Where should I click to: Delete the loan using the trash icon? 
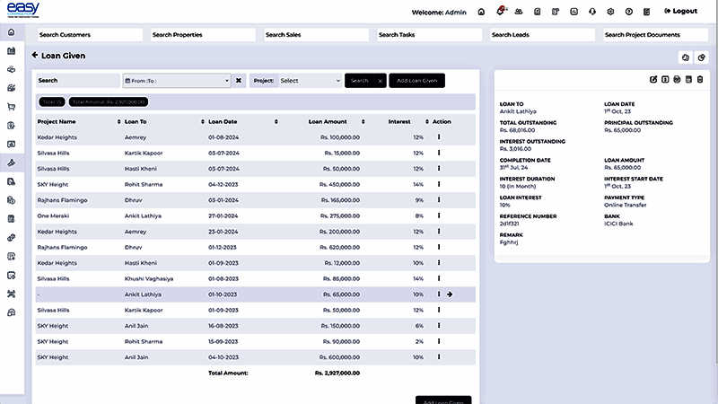tap(700, 79)
